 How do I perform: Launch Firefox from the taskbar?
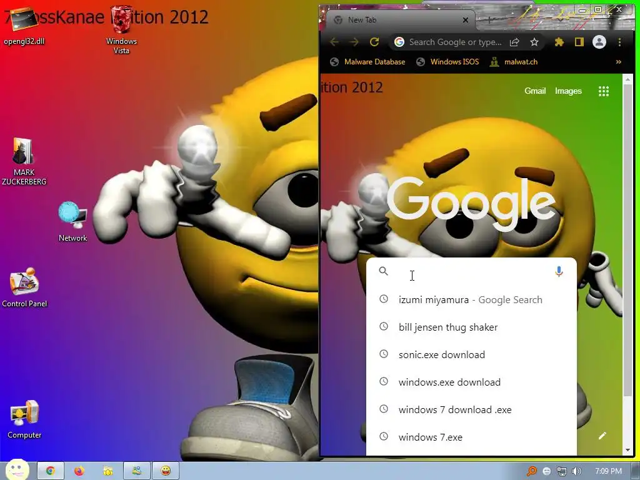(x=79, y=471)
